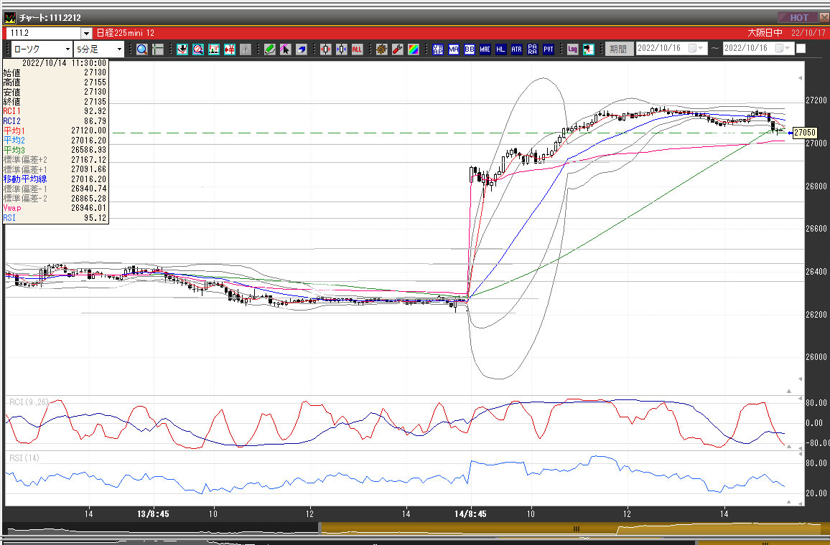830x545 pixels.
Task: Click the up triangle at main chart bottom
Action: click(x=788, y=391)
